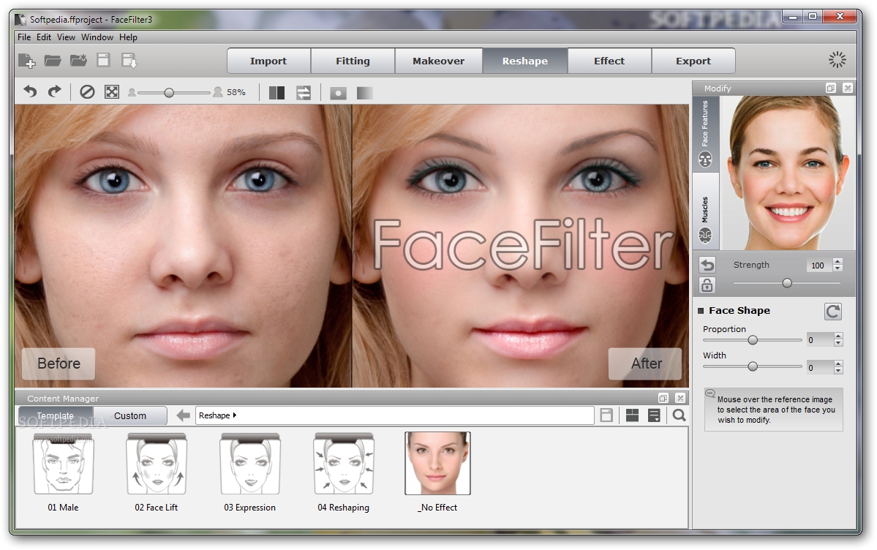Select the 02 Face Lift template
The width and height of the screenshot is (877, 550).
coord(156,472)
